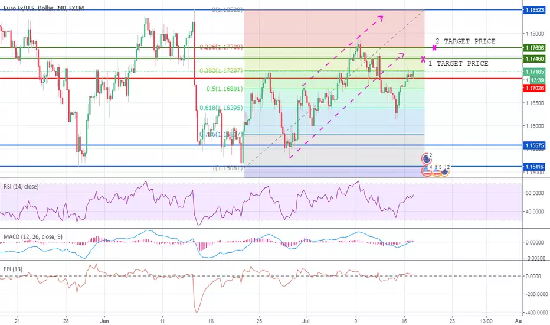Screen dimensions: 550x325
Task: Click the RSI 60.0000 scale value
Action: 535,193
